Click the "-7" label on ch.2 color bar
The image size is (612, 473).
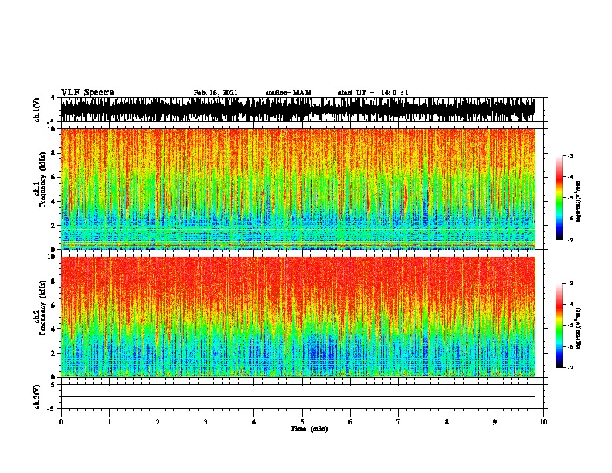570,367
